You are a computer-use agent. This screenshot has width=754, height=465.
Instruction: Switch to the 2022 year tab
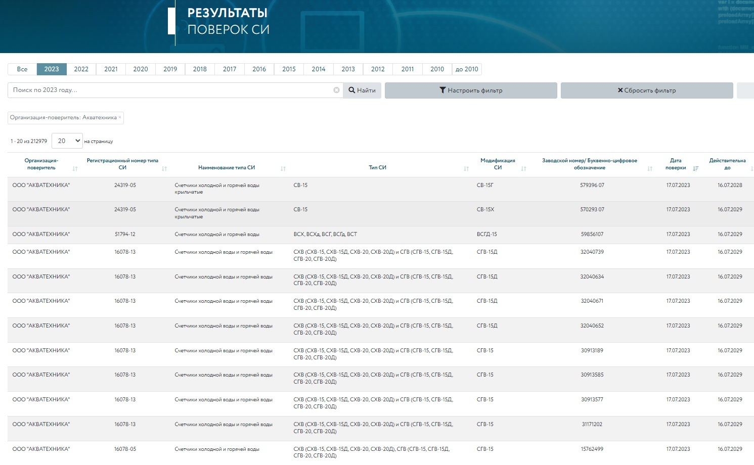coord(81,69)
